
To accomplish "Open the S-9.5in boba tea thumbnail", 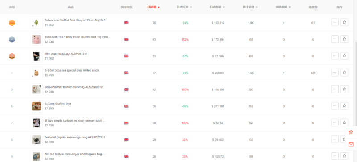I will (x=37, y=73).
